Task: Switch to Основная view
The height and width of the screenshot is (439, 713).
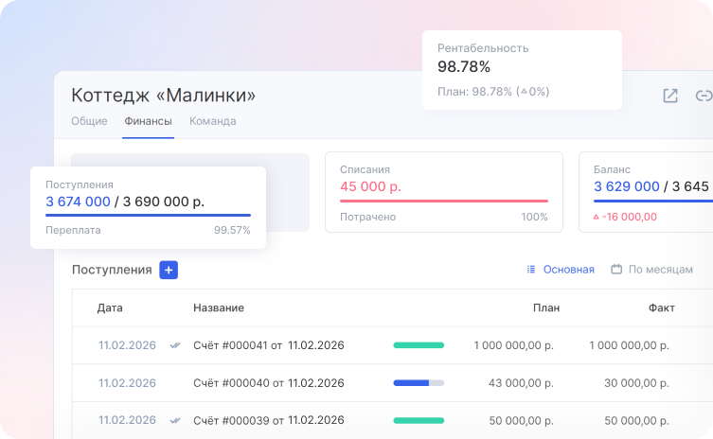Action: pyautogui.click(x=568, y=270)
